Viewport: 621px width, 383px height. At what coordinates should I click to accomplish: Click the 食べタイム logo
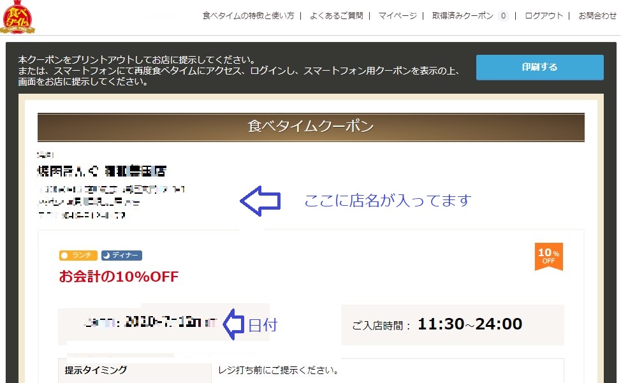click(x=17, y=17)
